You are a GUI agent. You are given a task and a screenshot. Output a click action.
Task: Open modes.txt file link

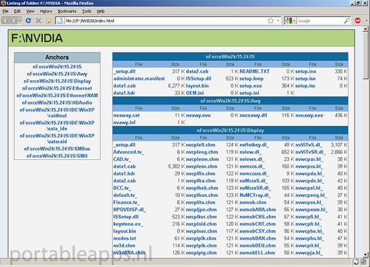[125, 239]
